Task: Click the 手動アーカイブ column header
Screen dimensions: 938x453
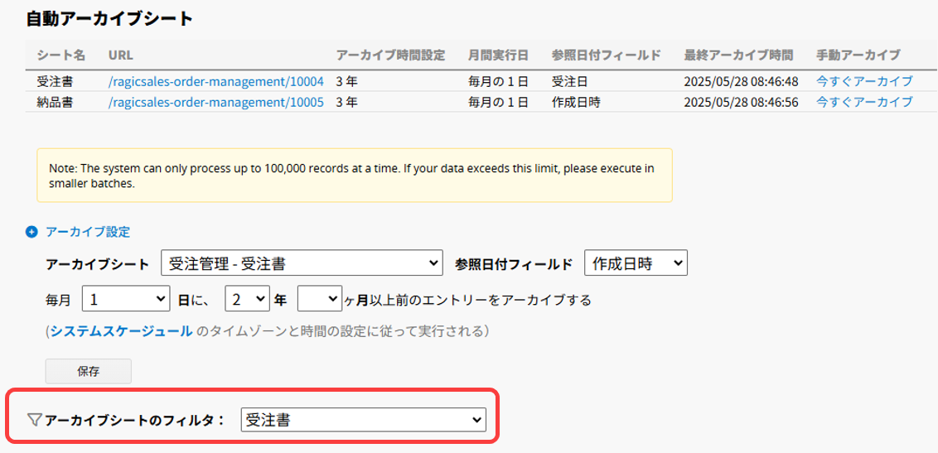Action: pos(858,55)
